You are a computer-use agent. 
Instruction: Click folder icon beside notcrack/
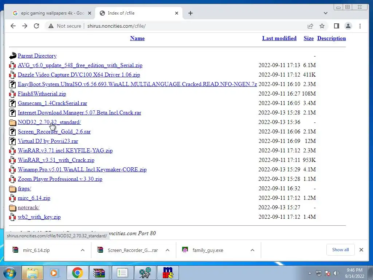(x=13, y=208)
